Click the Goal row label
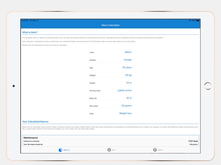The image size is (221, 165). coord(91,114)
